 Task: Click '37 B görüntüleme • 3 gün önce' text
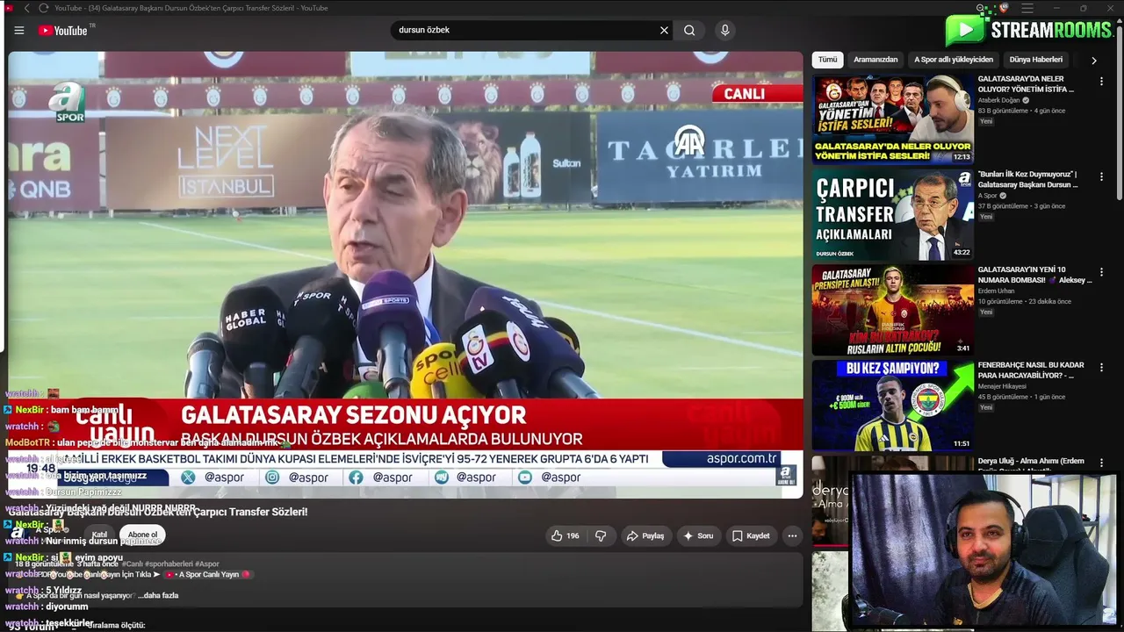(1021, 206)
